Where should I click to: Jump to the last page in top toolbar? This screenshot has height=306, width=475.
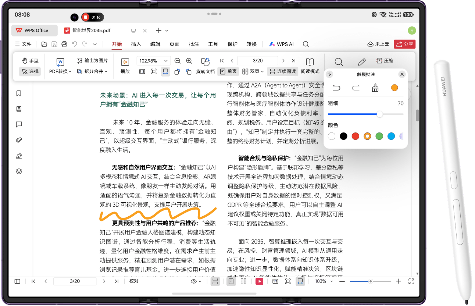pos(293,61)
